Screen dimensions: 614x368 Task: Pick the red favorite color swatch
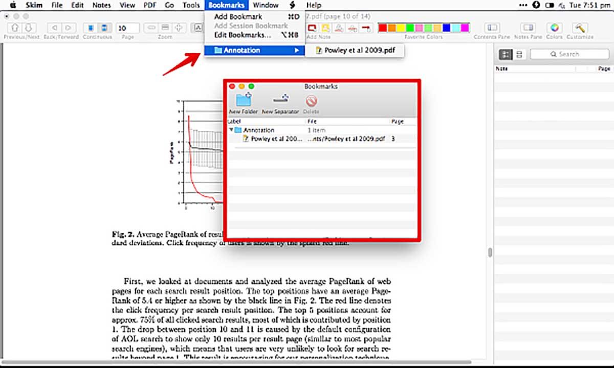click(x=383, y=26)
